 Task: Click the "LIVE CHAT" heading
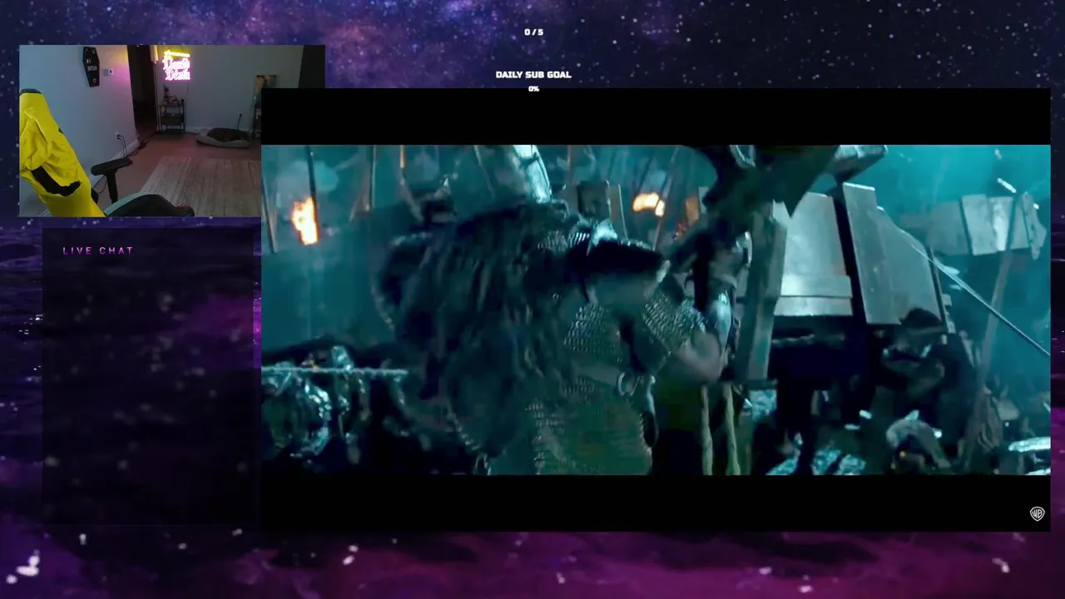(x=98, y=250)
